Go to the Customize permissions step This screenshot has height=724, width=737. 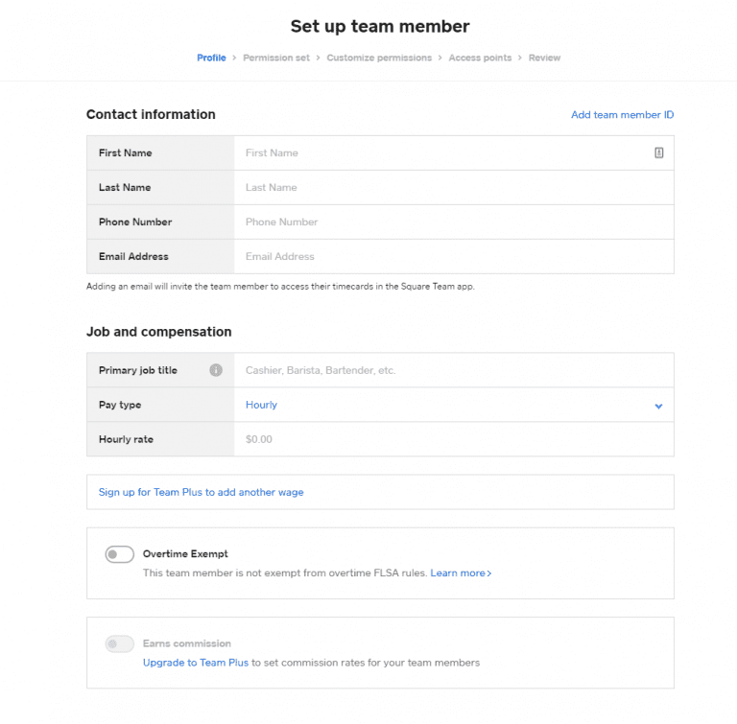point(379,58)
